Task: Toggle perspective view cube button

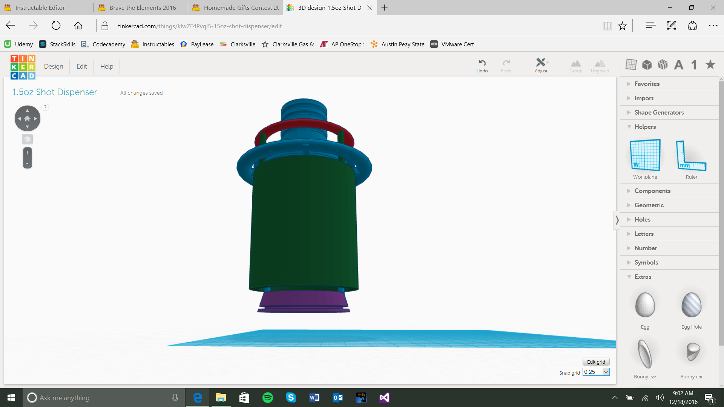Action: coord(27,139)
